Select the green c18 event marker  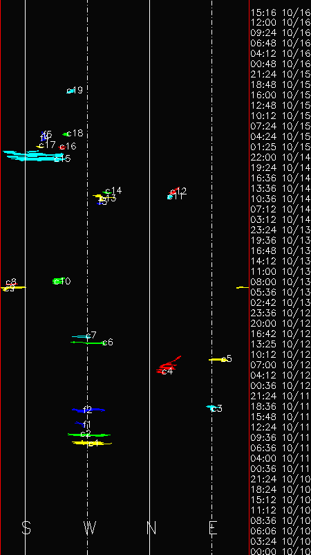point(66,134)
